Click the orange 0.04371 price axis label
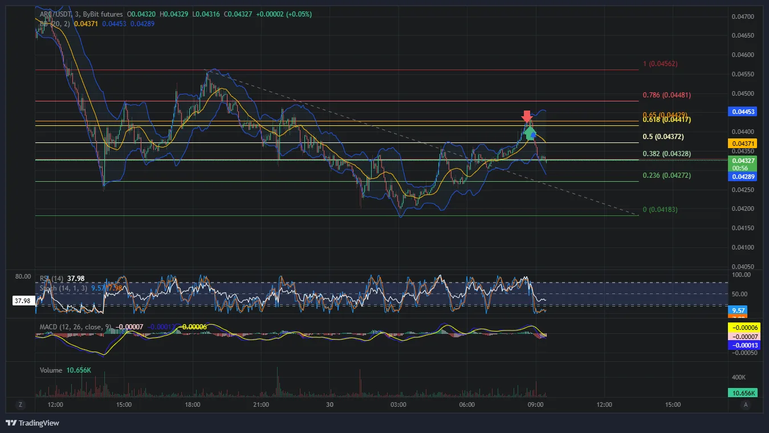The width and height of the screenshot is (769, 433). coord(743,143)
